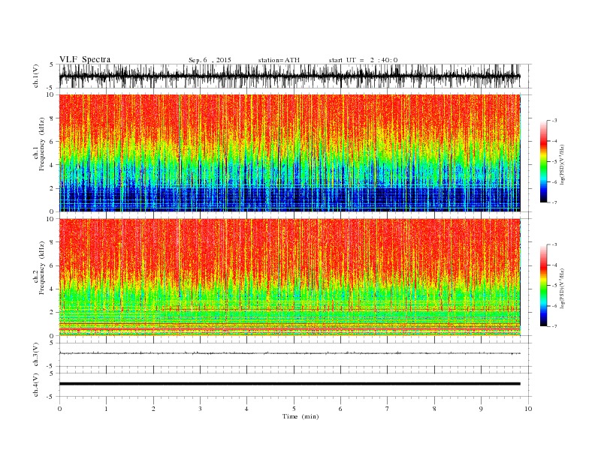Image resolution: width=595 pixels, height=459 pixels.
Task: Click the "ch.3(V)" axis label
Action: pyautogui.click(x=36, y=355)
